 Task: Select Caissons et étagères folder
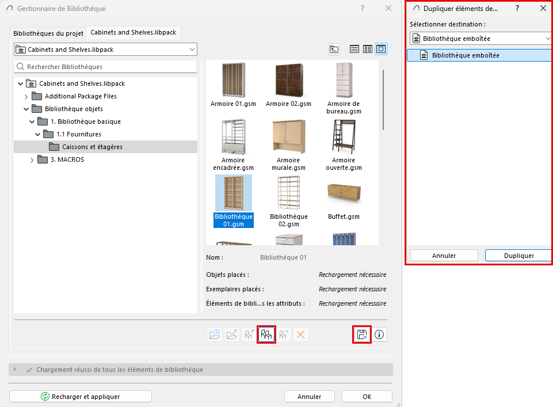[105, 147]
